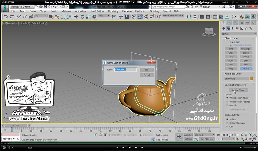Collapse the Object Type rollout

coord(231,38)
